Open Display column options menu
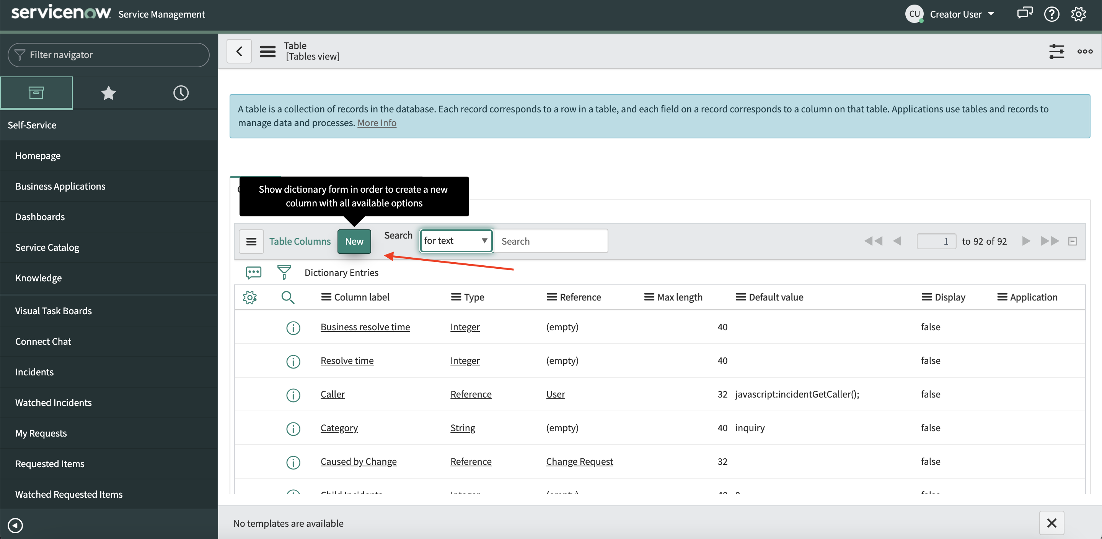 tap(927, 297)
